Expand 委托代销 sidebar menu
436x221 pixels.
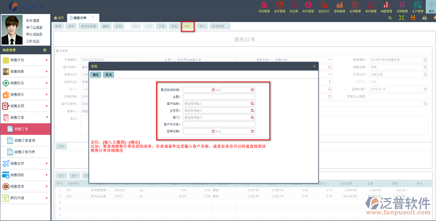26,198
